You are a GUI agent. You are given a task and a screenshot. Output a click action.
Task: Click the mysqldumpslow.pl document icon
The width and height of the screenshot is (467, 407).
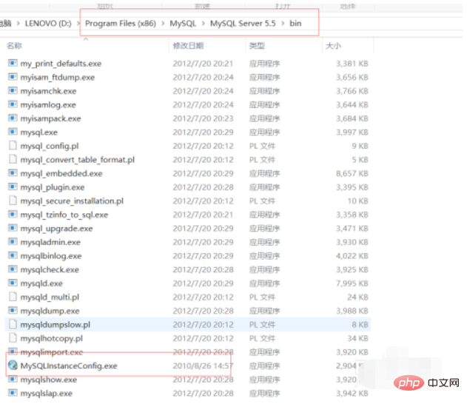[13, 324]
